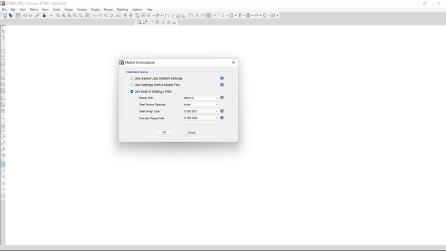
Task: Click the Open file toolbar icon
Action: click(x=11, y=16)
